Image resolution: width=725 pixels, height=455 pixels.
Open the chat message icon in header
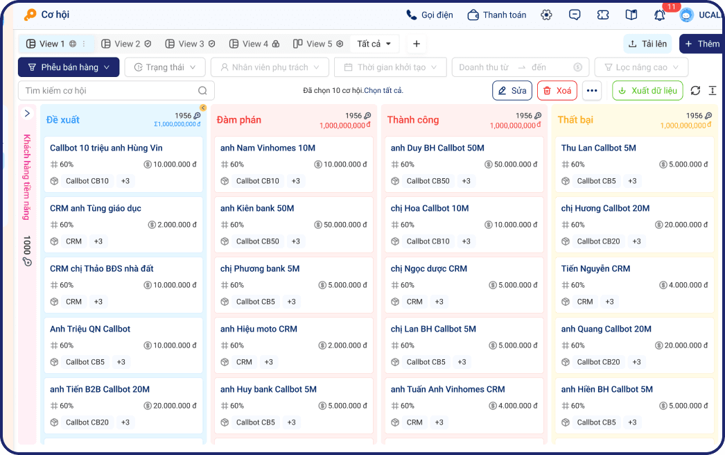click(575, 15)
